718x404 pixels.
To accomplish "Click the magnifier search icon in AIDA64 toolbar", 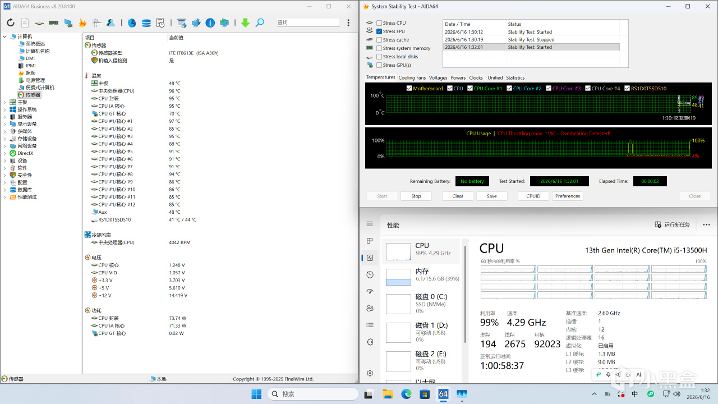I will click(260, 23).
